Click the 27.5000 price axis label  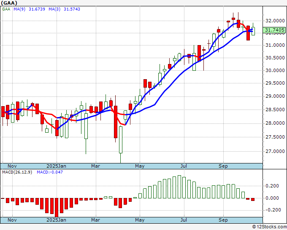pos(275,137)
